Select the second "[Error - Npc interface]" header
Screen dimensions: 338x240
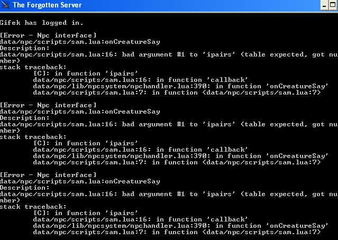pos(48,105)
